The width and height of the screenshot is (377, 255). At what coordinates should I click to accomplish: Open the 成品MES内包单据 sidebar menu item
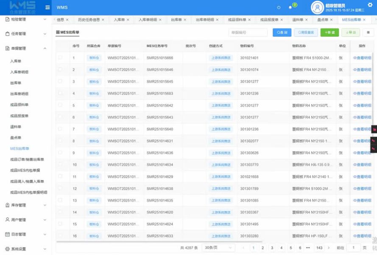click(25, 170)
